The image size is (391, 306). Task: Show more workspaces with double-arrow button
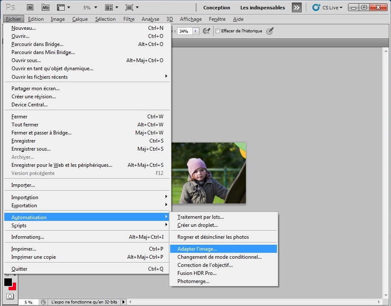[x=296, y=8]
